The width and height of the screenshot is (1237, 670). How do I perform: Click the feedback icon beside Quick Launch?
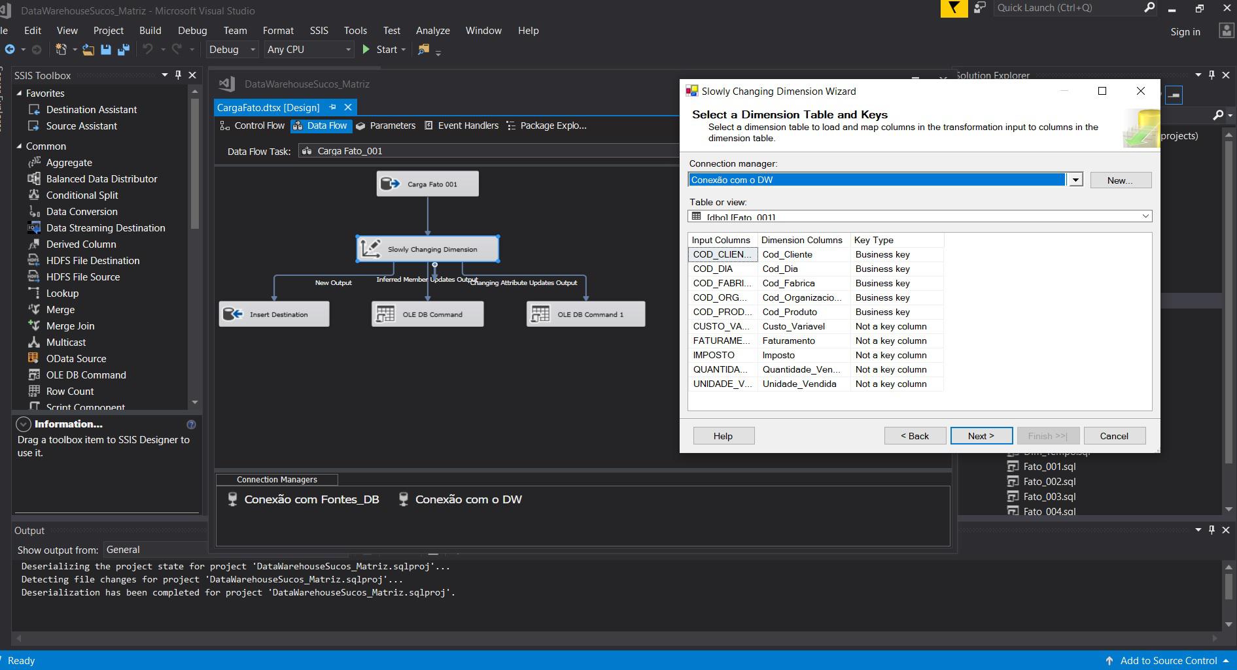[x=979, y=8]
